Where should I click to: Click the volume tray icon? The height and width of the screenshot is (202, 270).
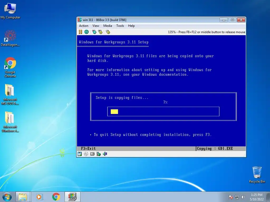243,197
